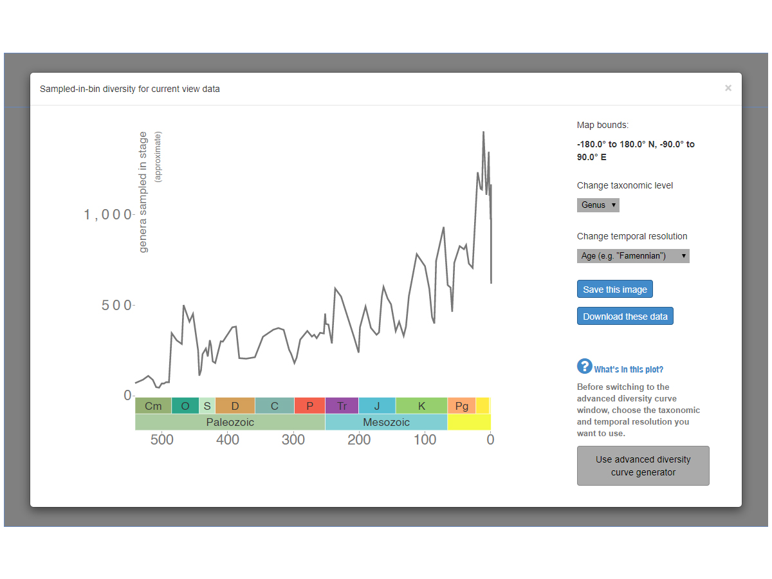
Task: Close the sampled-in-bin diversity dialog
Action: (x=728, y=88)
